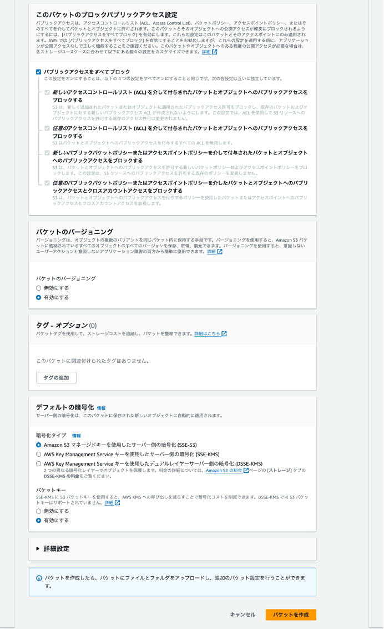Click info circle icon in bucket creation notice
384x629 pixels.
pyautogui.click(x=39, y=578)
